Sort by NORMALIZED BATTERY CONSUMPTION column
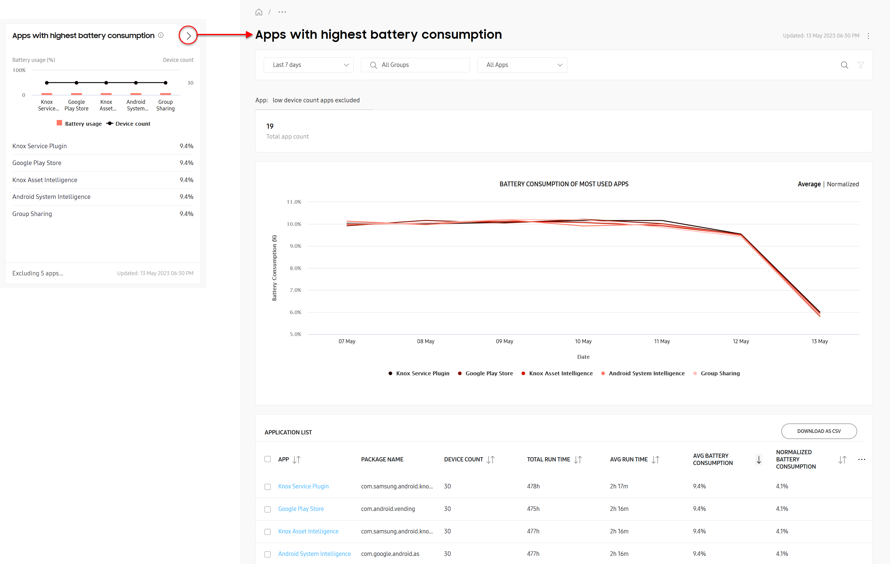 pyautogui.click(x=842, y=459)
